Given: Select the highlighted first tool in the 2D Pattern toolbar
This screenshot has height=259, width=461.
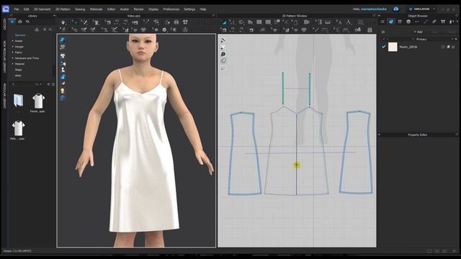Looking at the screenshot, I should click(x=224, y=22).
